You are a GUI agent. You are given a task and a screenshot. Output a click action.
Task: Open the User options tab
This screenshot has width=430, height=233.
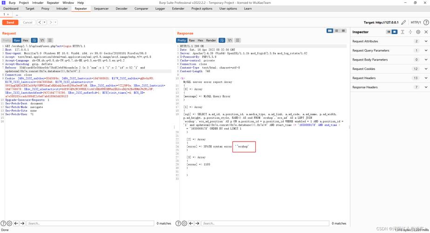coord(228,8)
